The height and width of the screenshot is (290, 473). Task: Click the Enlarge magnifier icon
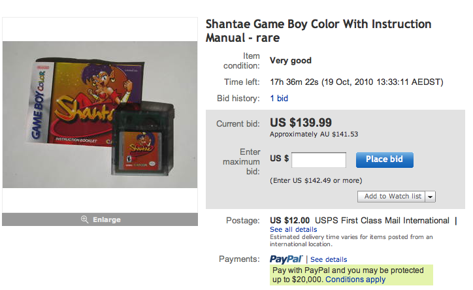pyautogui.click(x=84, y=219)
